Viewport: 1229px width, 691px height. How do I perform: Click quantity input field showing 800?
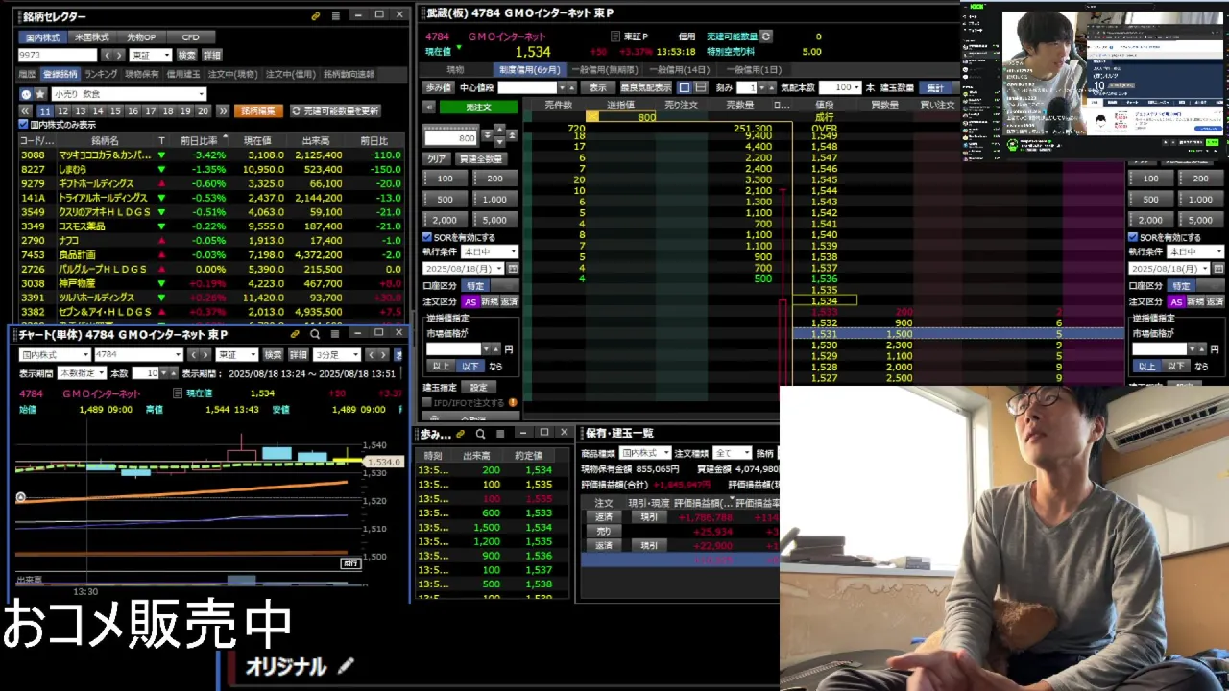point(450,138)
